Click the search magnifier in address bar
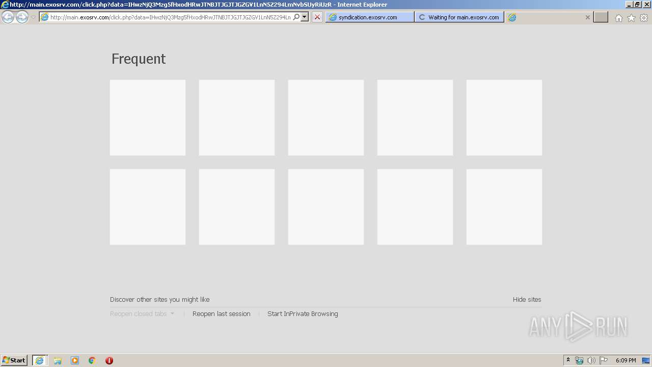The width and height of the screenshot is (652, 367). [296, 17]
